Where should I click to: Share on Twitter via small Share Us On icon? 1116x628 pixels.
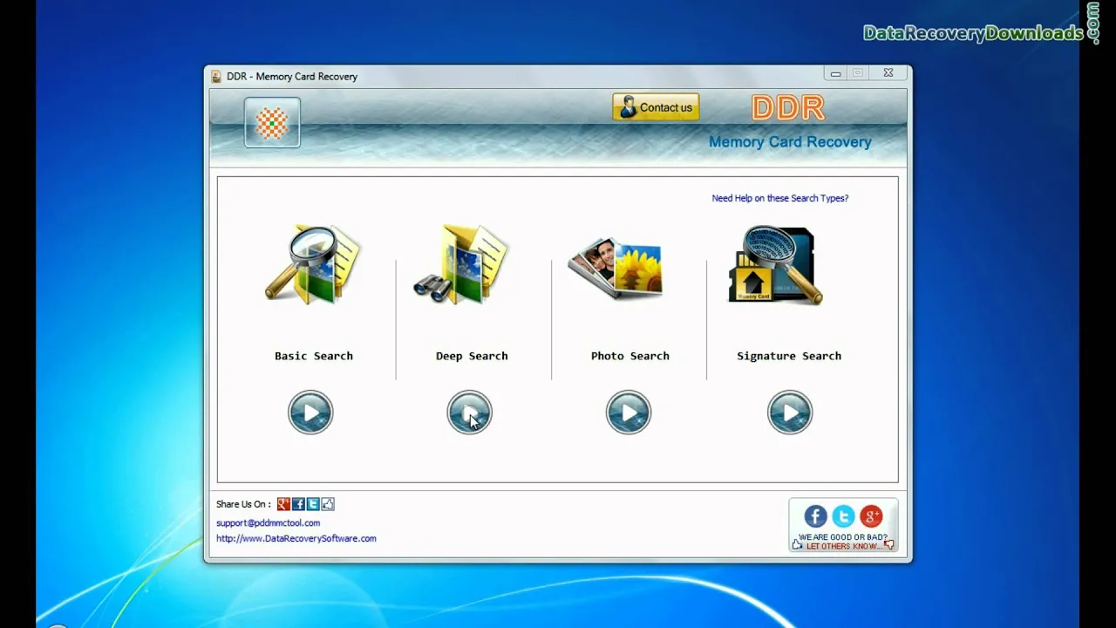point(313,504)
